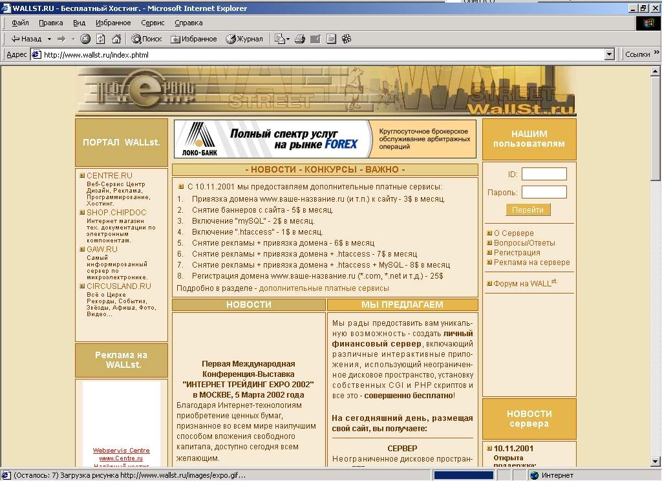This screenshot has height=481, width=662.
Task: Click the Перейти login button
Action: [x=528, y=210]
